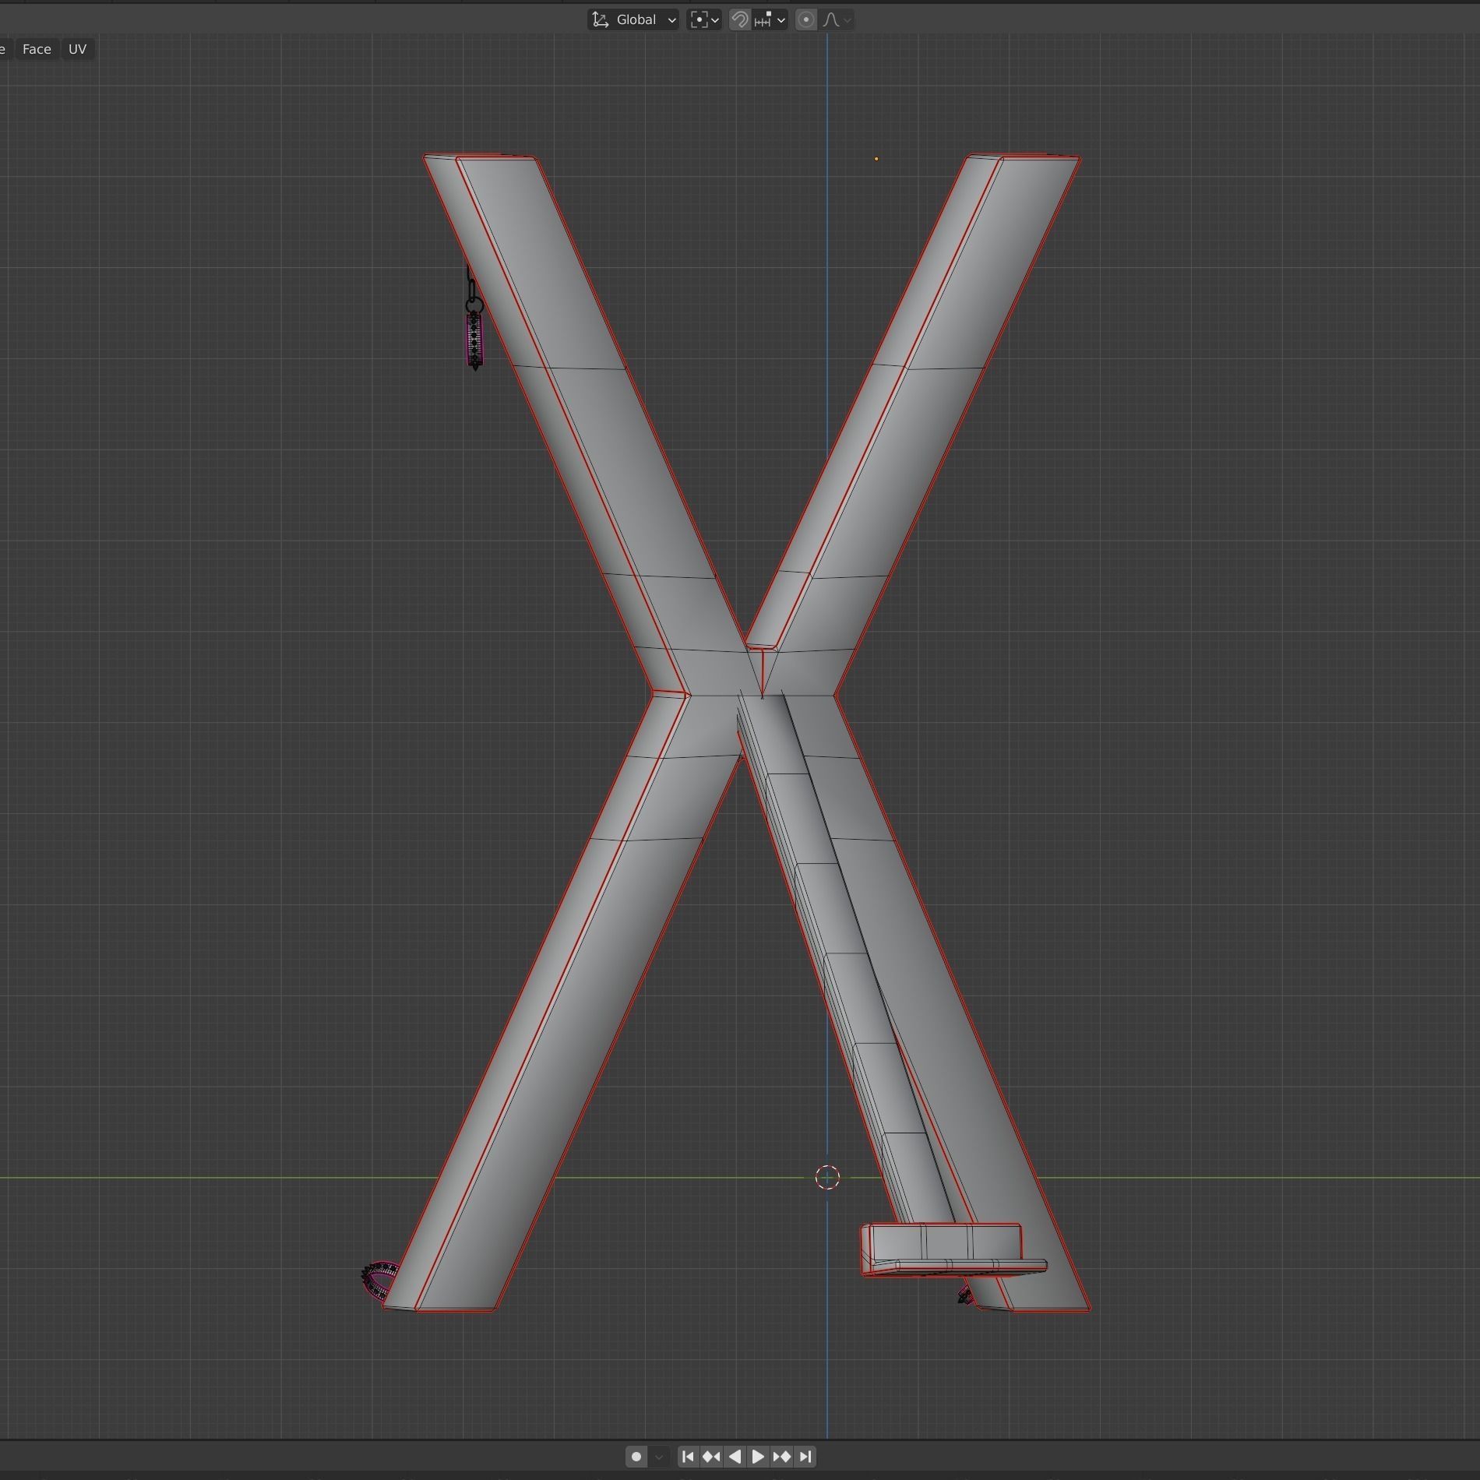This screenshot has height=1480, width=1480.
Task: Open the UV menu
Action: pos(77,49)
